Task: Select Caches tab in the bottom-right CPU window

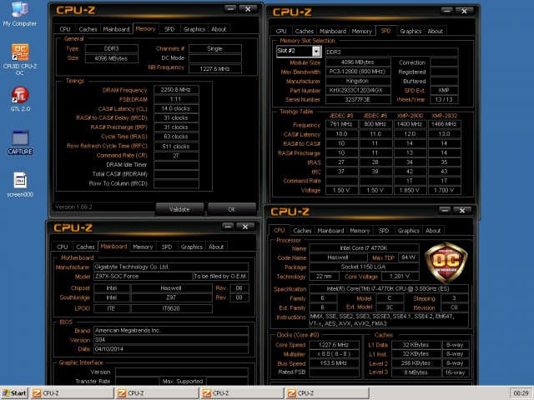Action: [303, 230]
